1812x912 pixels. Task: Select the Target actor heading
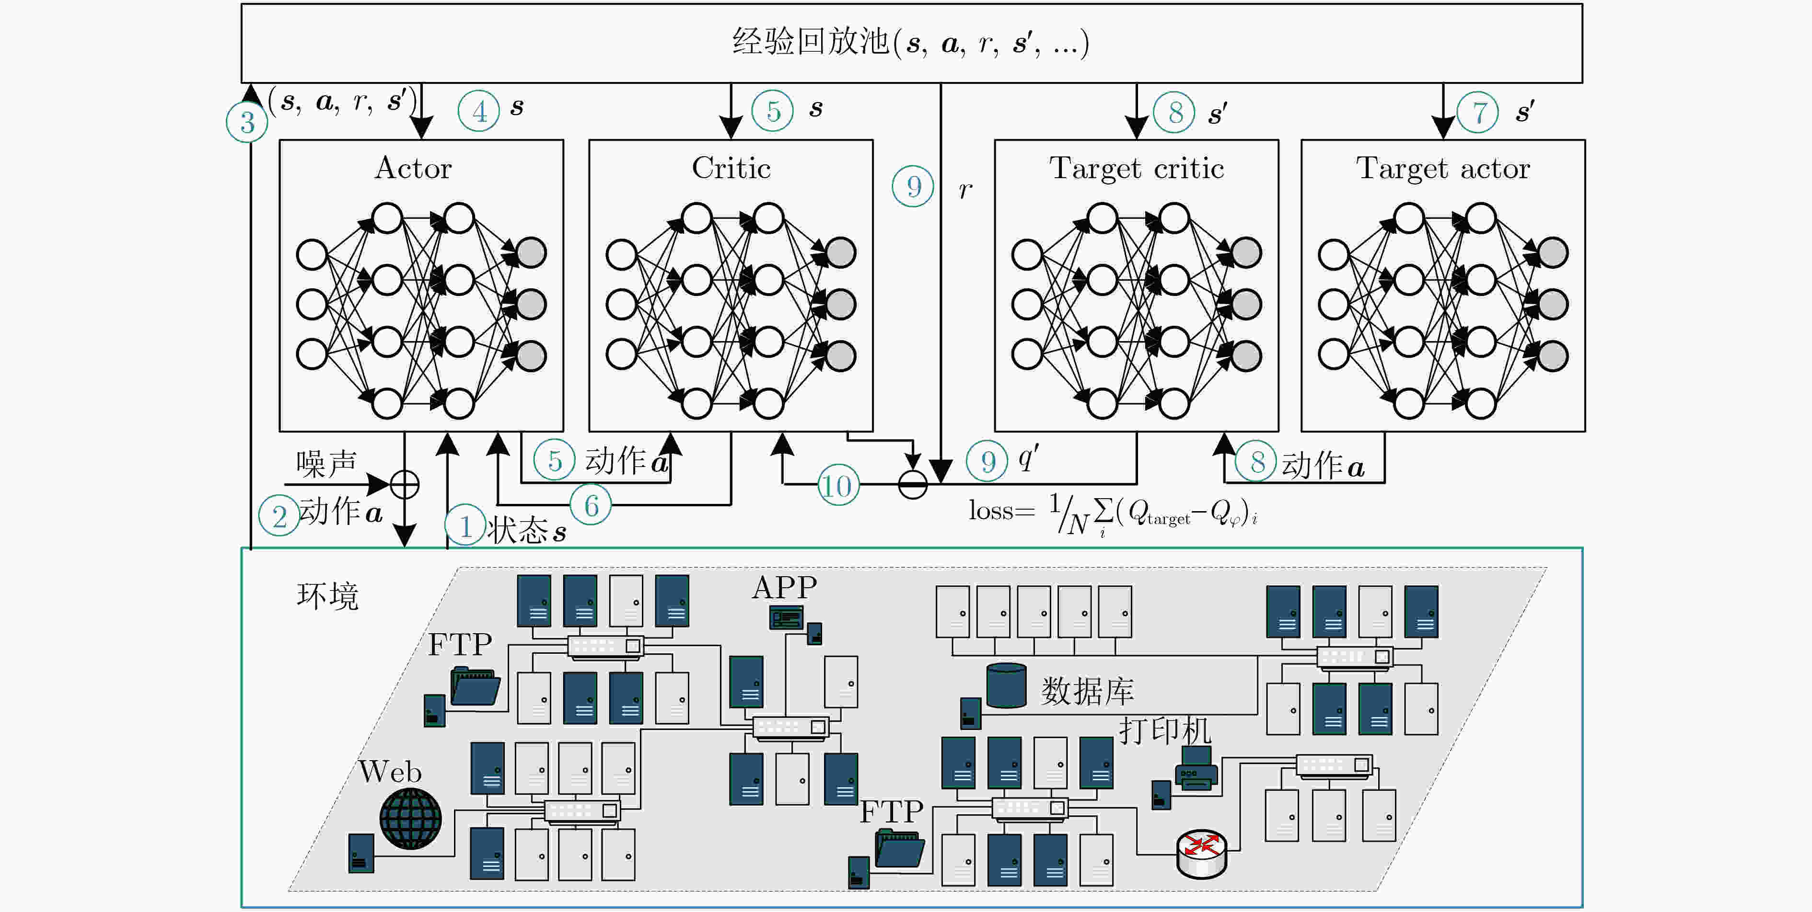pyautogui.click(x=1443, y=169)
